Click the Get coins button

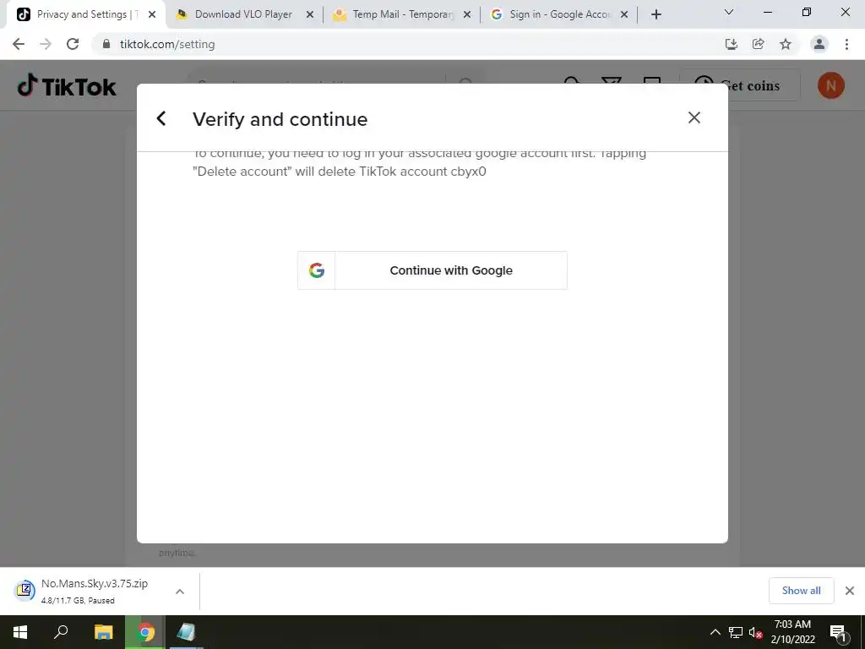(x=739, y=85)
